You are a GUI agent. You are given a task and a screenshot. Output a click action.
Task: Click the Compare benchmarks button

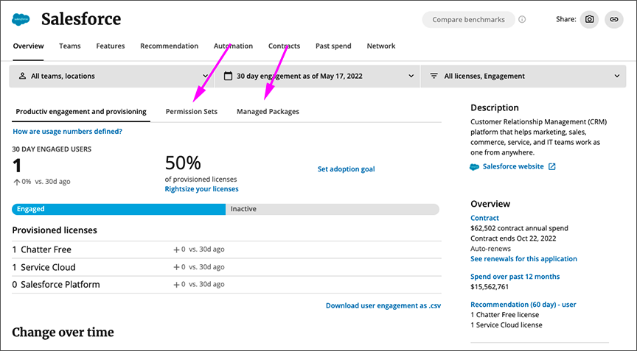click(468, 19)
